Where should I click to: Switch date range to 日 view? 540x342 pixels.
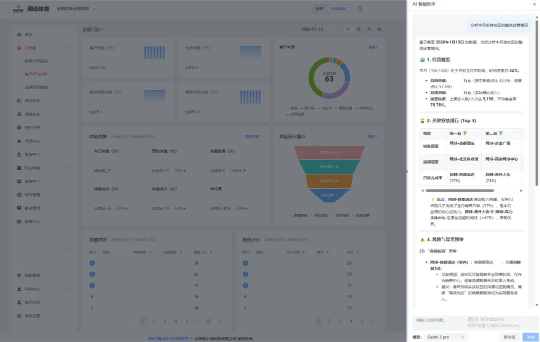pos(348,29)
